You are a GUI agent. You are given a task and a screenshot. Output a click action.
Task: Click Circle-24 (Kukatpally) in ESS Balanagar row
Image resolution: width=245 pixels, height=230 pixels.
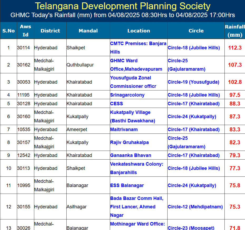pos(192,185)
